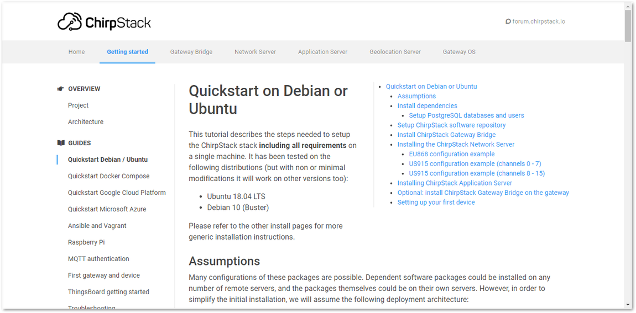Select Quickstart Debian / Ubuntu in sidebar

coord(108,160)
